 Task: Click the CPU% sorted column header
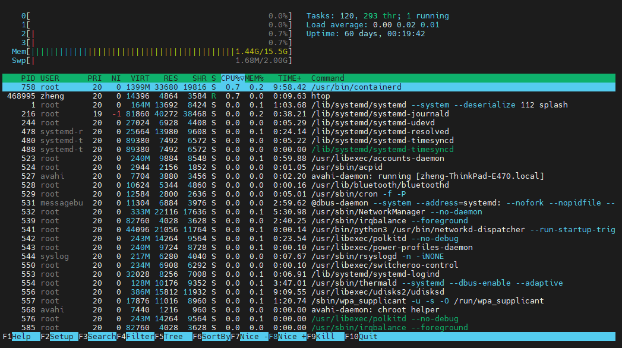pos(233,78)
